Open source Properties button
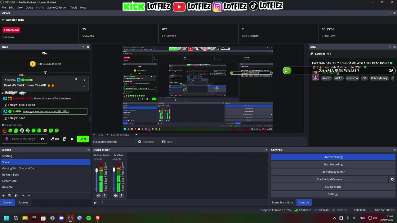 pos(146,142)
